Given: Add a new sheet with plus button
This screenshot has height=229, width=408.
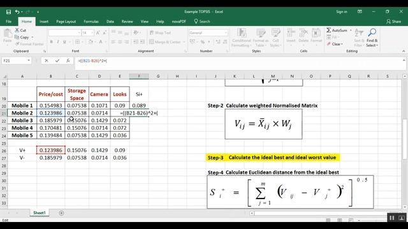Looking at the screenshot, I should tap(61, 213).
